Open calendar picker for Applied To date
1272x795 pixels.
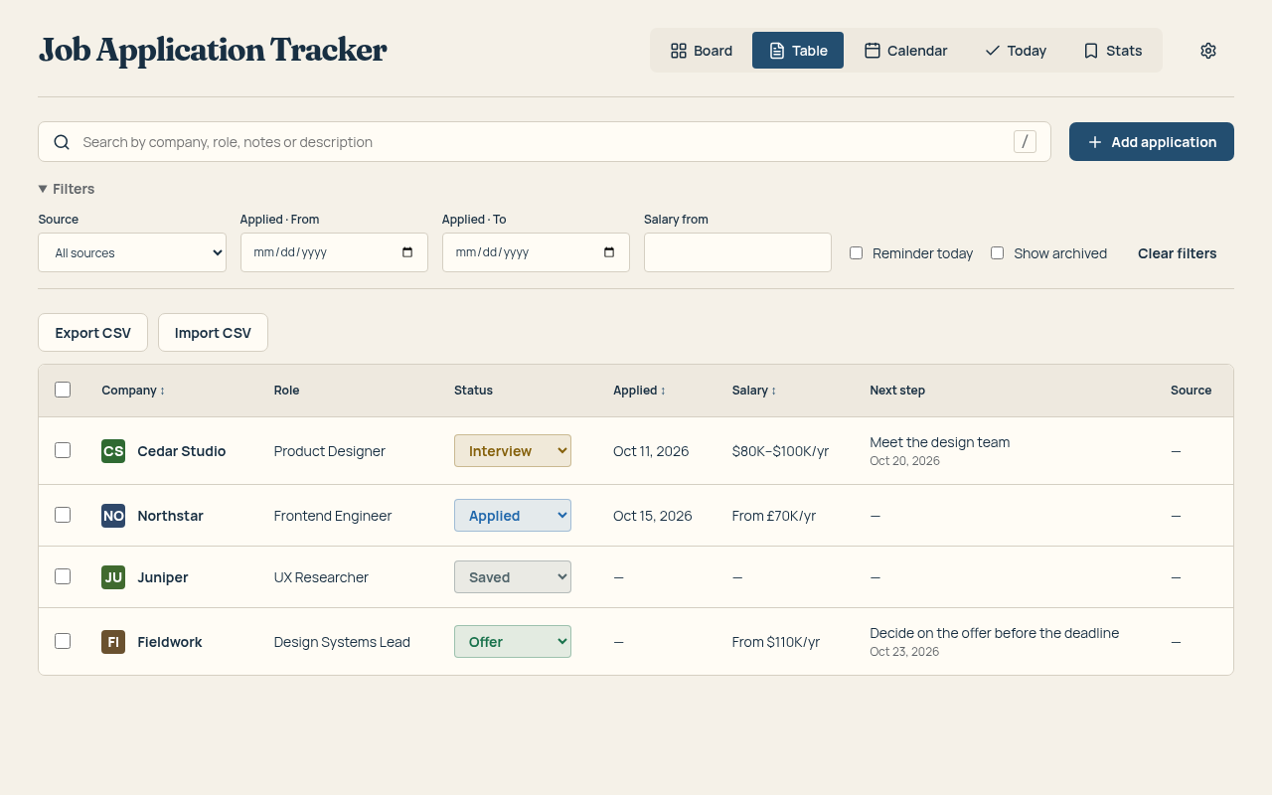pos(609,252)
